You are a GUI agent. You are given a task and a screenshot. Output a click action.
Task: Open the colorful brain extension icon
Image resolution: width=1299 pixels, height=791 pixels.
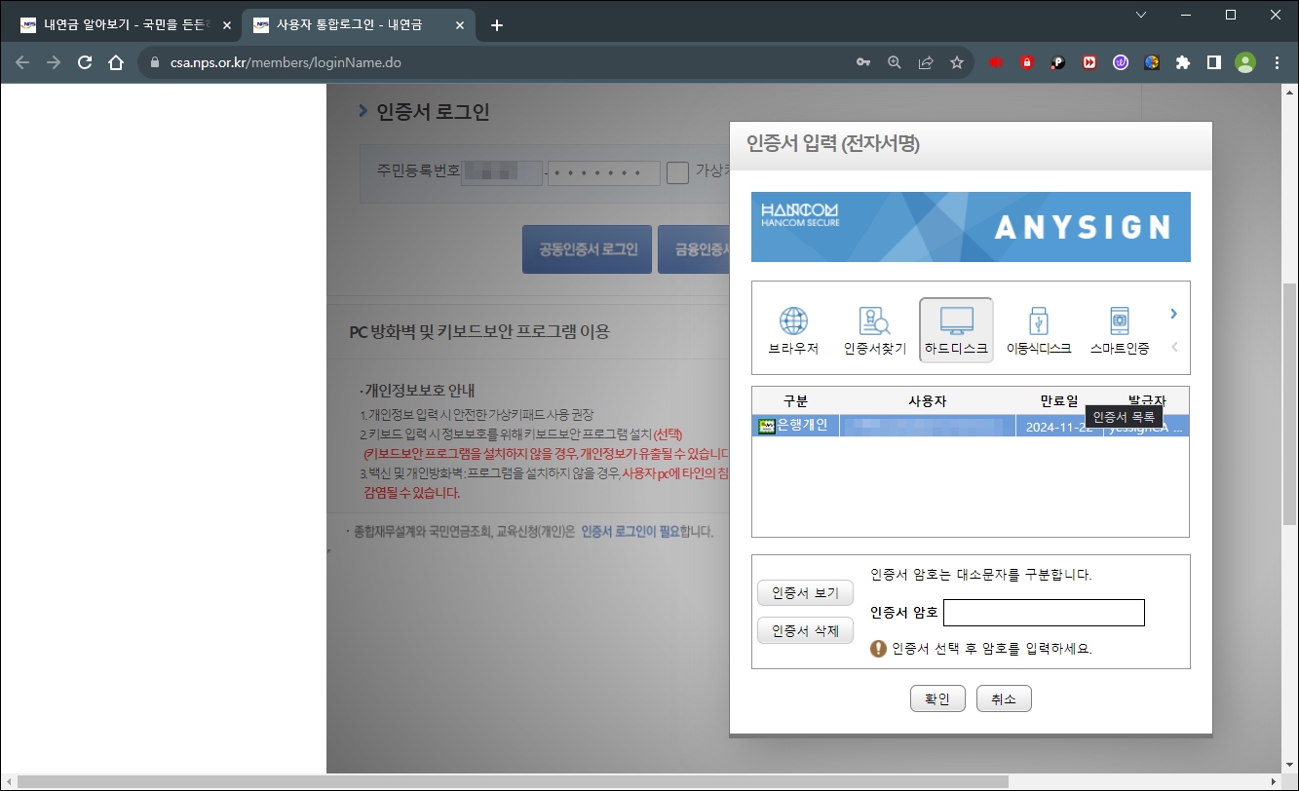(x=1152, y=62)
